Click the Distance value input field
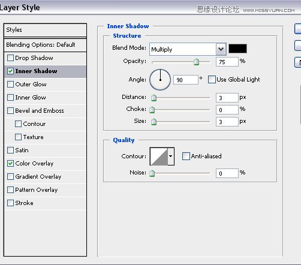This screenshot has width=301, height=265. click(x=227, y=98)
